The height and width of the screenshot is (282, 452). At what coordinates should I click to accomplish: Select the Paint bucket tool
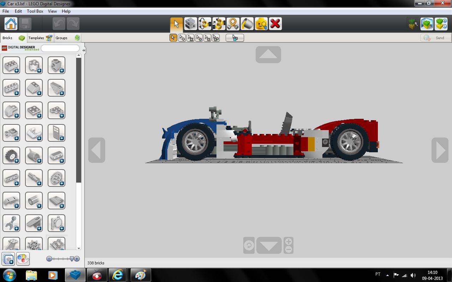pyautogui.click(x=247, y=24)
